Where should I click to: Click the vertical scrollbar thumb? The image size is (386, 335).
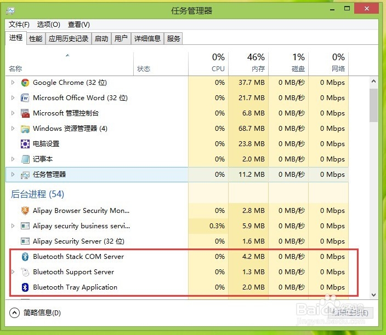373,105
